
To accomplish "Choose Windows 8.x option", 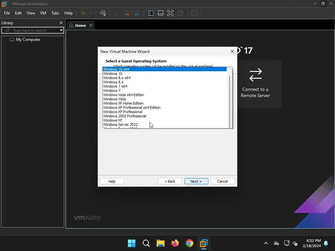I will pyautogui.click(x=165, y=82).
